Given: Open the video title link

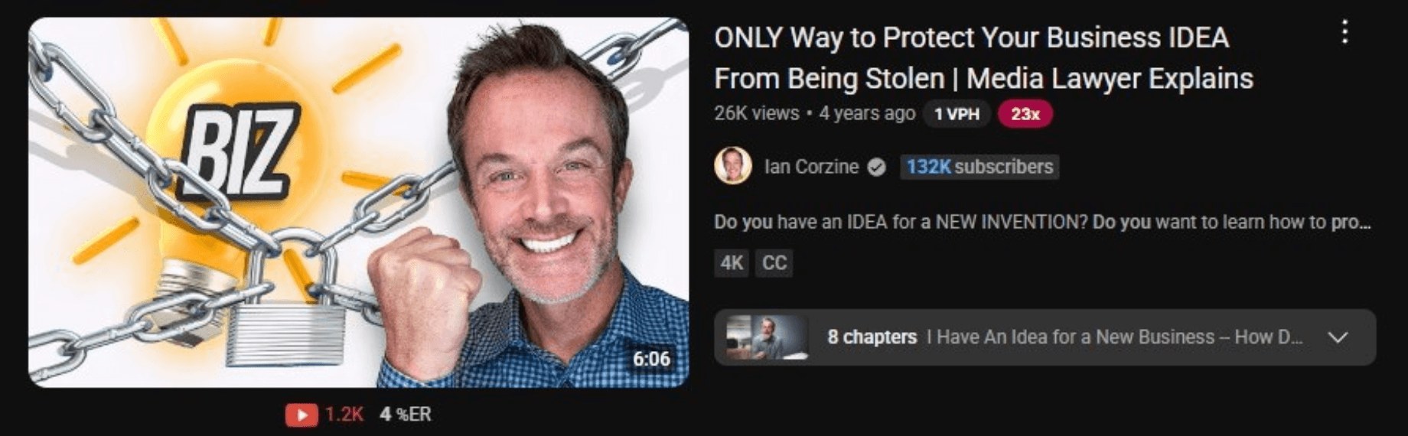Looking at the screenshot, I should pyautogui.click(x=983, y=58).
